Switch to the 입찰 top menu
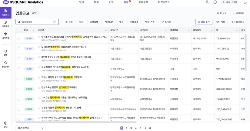250x131 pixels. pyautogui.click(x=126, y=2)
